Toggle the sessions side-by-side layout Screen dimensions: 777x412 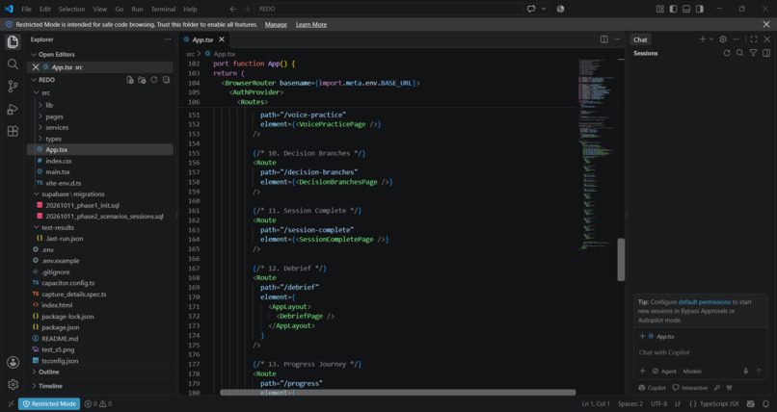point(766,53)
